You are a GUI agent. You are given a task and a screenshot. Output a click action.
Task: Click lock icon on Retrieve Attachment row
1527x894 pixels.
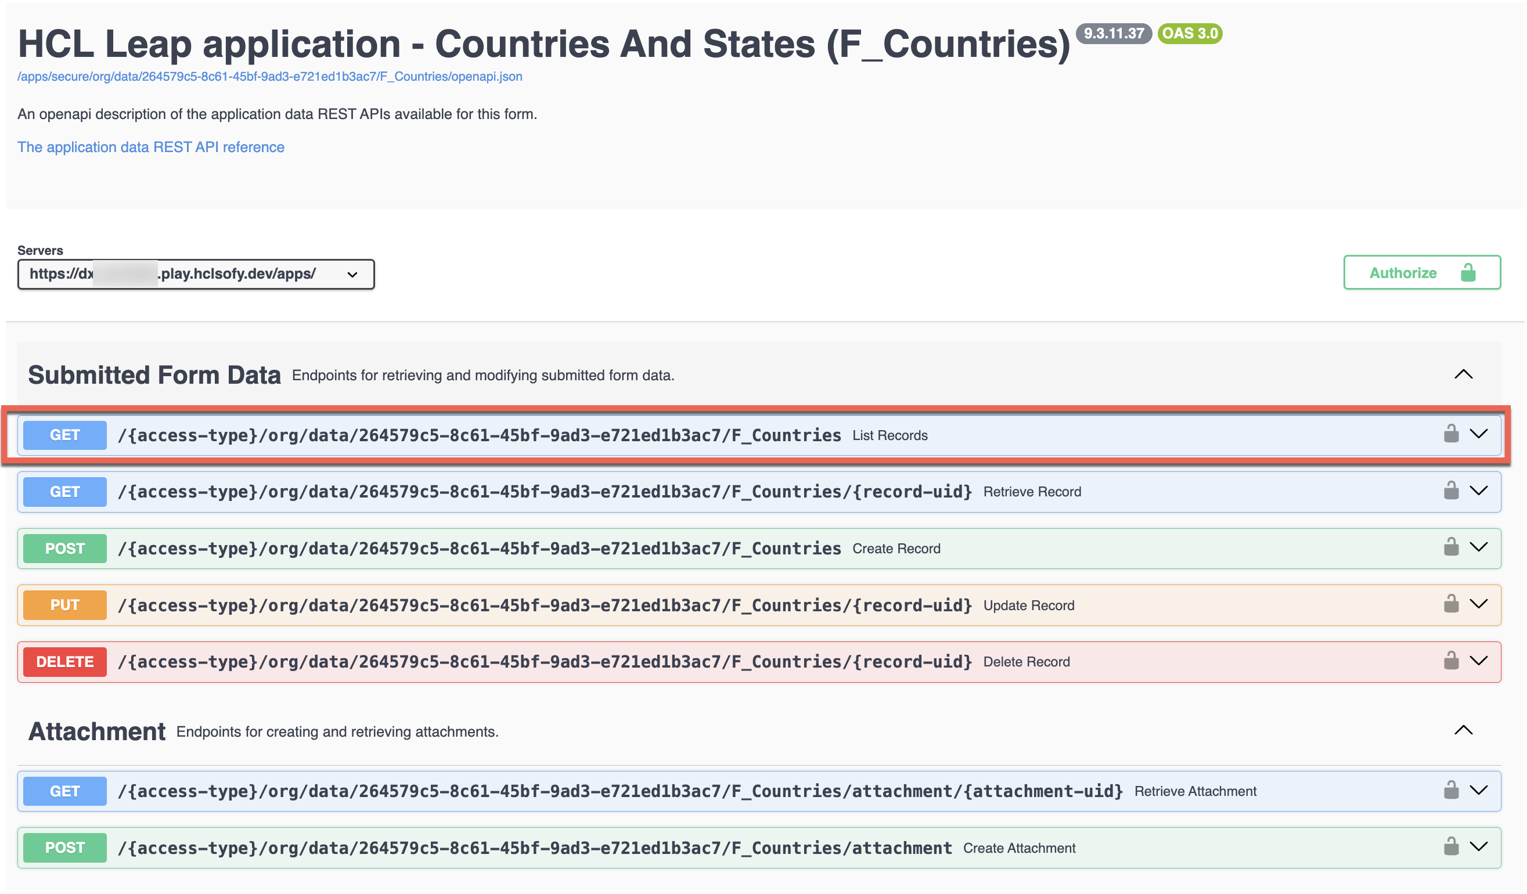pos(1450,790)
